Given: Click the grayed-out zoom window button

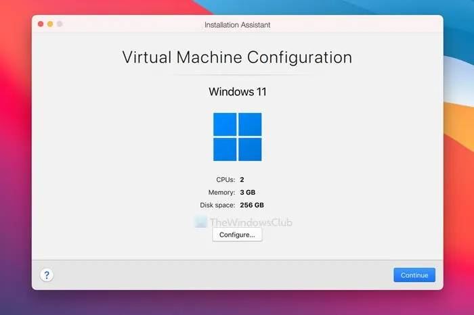Looking at the screenshot, I should (x=60, y=24).
